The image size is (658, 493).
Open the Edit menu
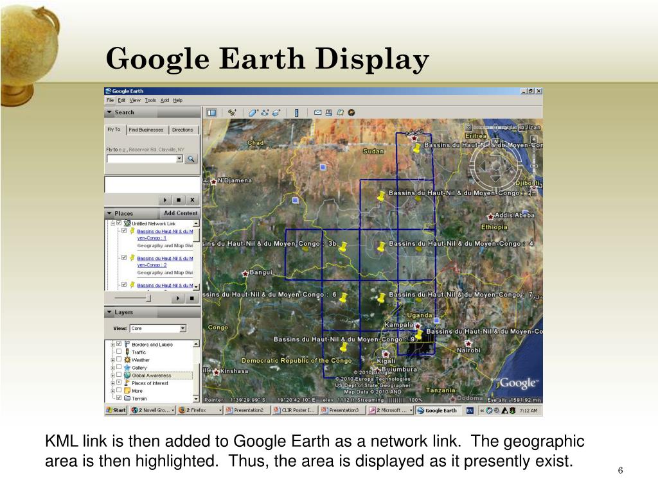[x=121, y=100]
